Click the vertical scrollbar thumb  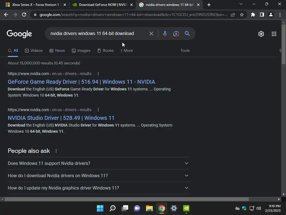coord(284,44)
